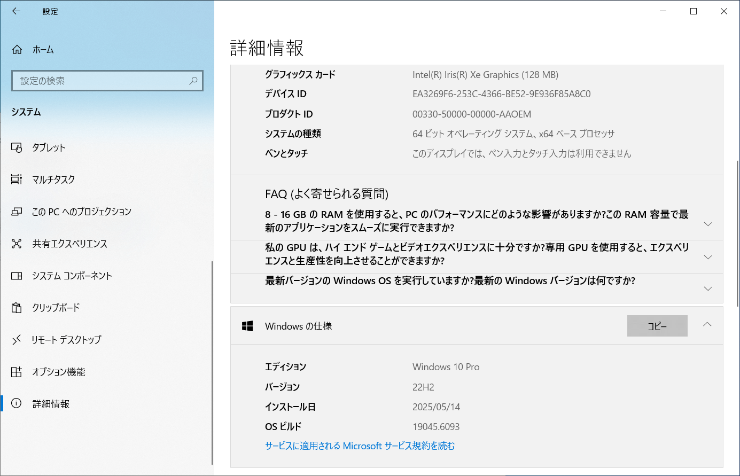The width and height of the screenshot is (740, 476).
Task: Click the OS ビルド value 19045.6093
Action: pos(436,426)
